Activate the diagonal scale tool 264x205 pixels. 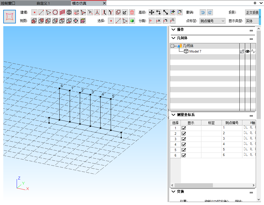(x=166, y=12)
